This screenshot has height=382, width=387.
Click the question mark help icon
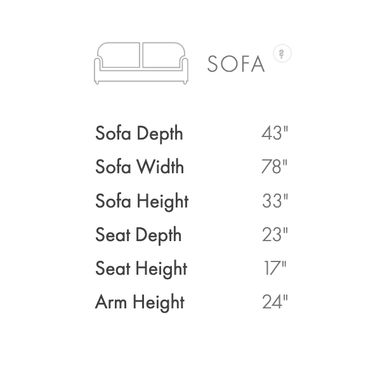coord(282,53)
